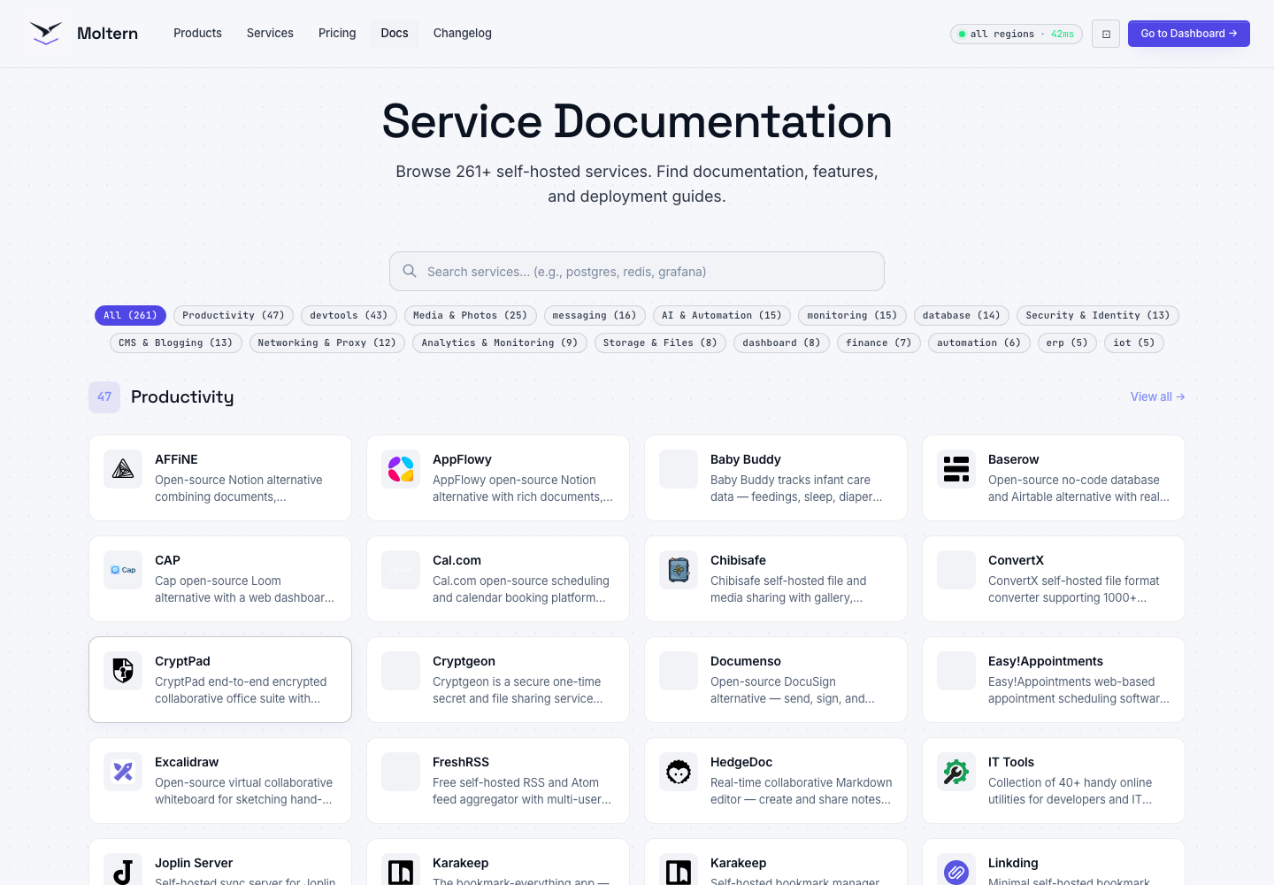The width and height of the screenshot is (1274, 885).
Task: Click View all Productivity link
Action: click(x=1157, y=396)
